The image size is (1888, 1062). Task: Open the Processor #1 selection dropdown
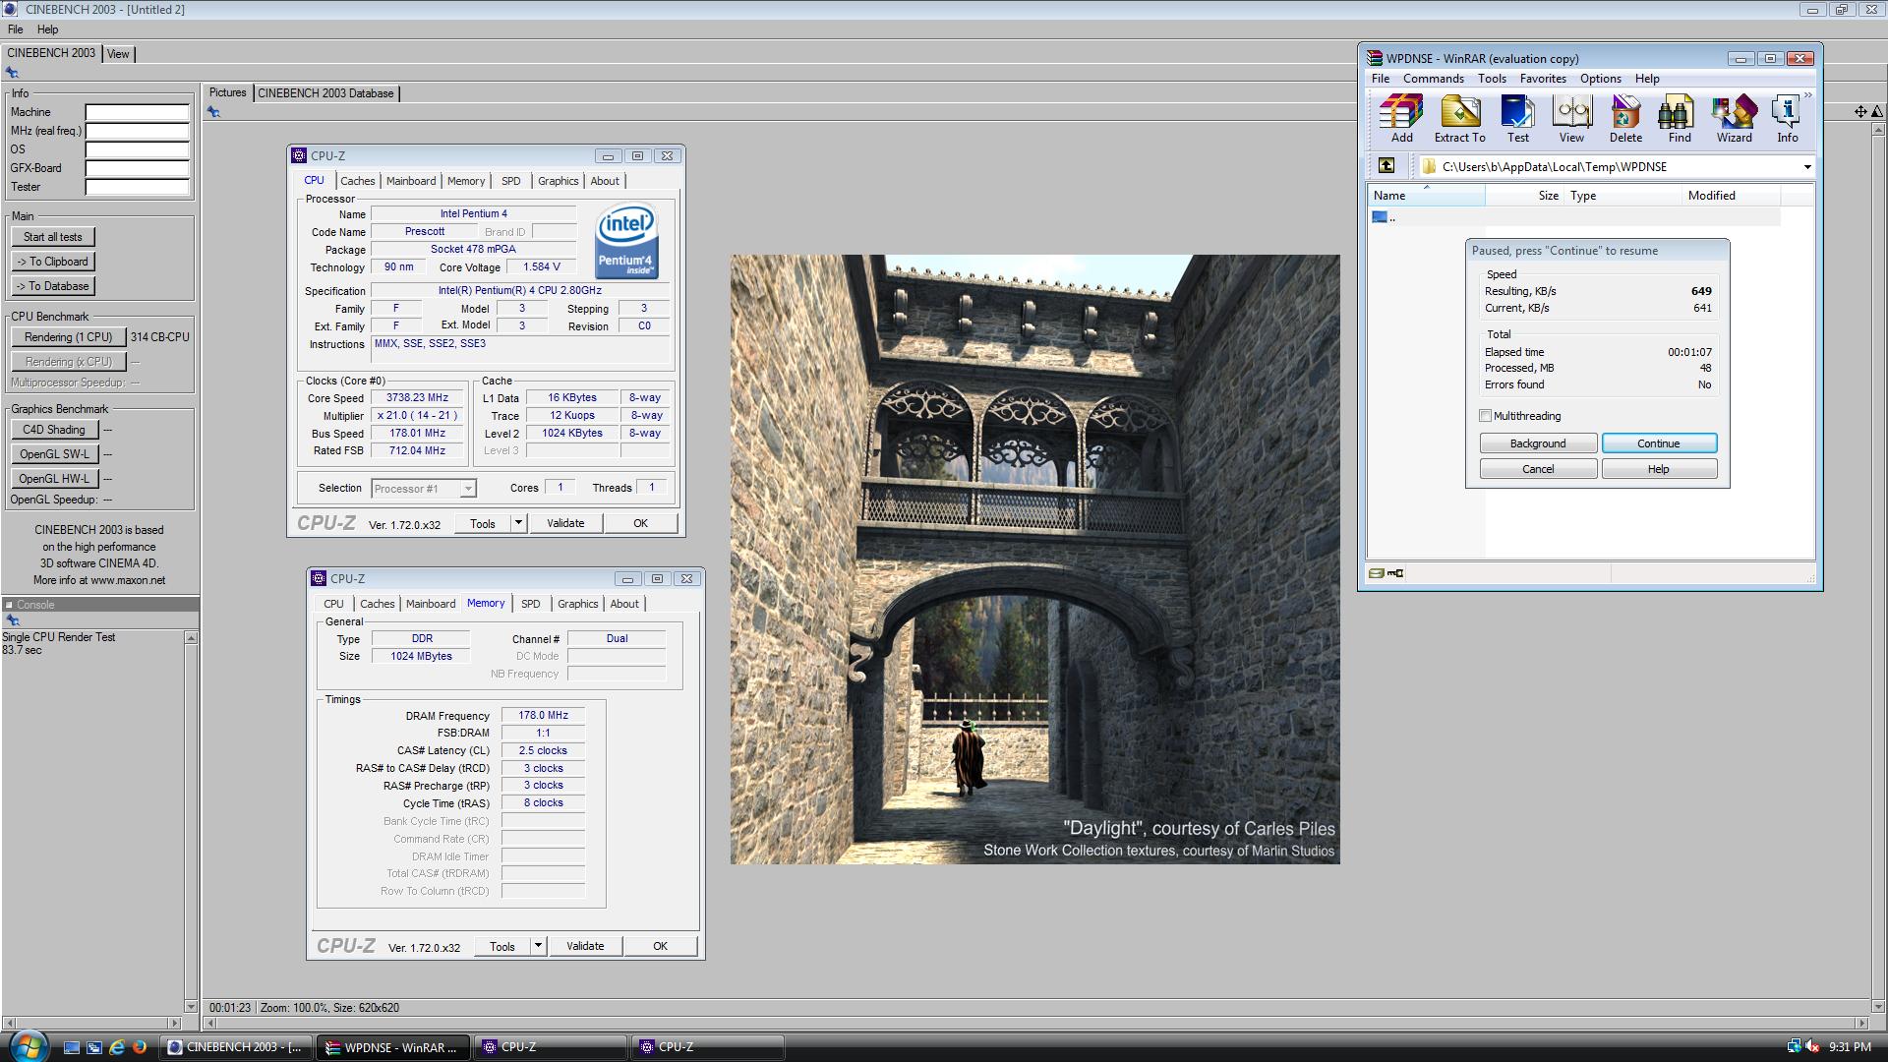point(468,489)
